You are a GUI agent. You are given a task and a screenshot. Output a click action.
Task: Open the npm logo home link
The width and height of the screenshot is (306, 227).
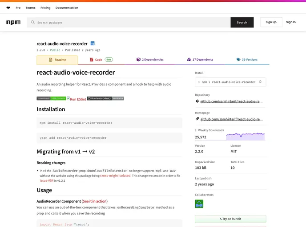click(13, 22)
